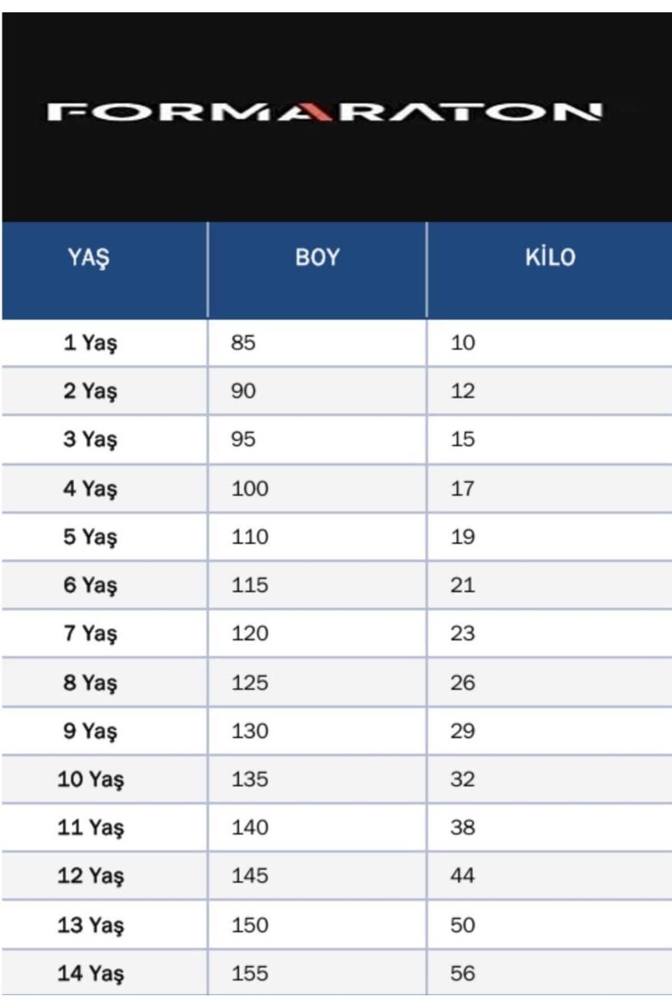Click the weight value 19

click(463, 536)
